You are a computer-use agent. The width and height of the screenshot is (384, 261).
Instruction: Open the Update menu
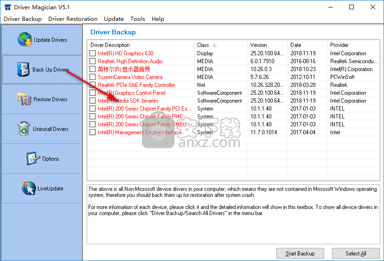tap(114, 19)
